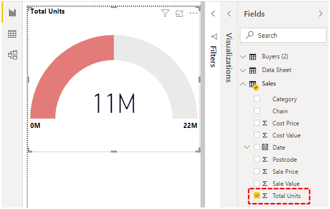Open the Visualizations pane tab
This screenshot has height=209, width=330.
[229, 50]
